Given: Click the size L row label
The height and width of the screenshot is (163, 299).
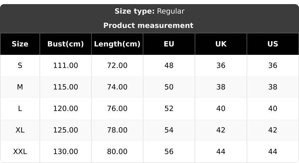Looking at the screenshot, I should pos(20,109).
